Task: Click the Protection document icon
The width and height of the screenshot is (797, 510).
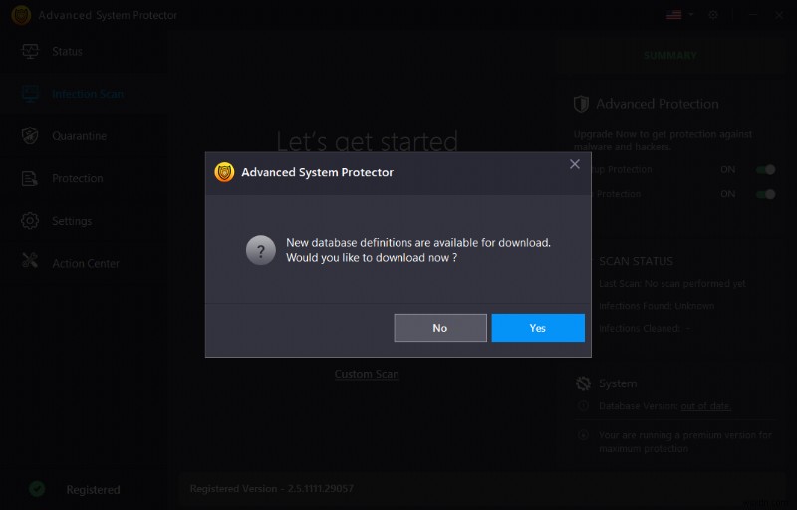Action: pos(30,179)
